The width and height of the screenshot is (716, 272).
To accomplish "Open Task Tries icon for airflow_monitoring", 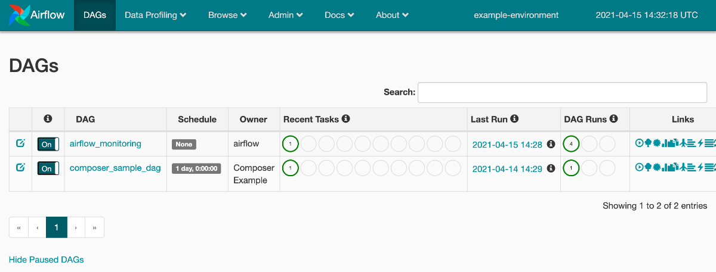I will pos(673,143).
